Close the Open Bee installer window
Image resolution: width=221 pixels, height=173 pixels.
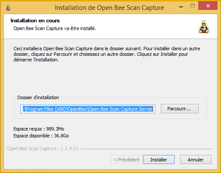click(x=208, y=6)
